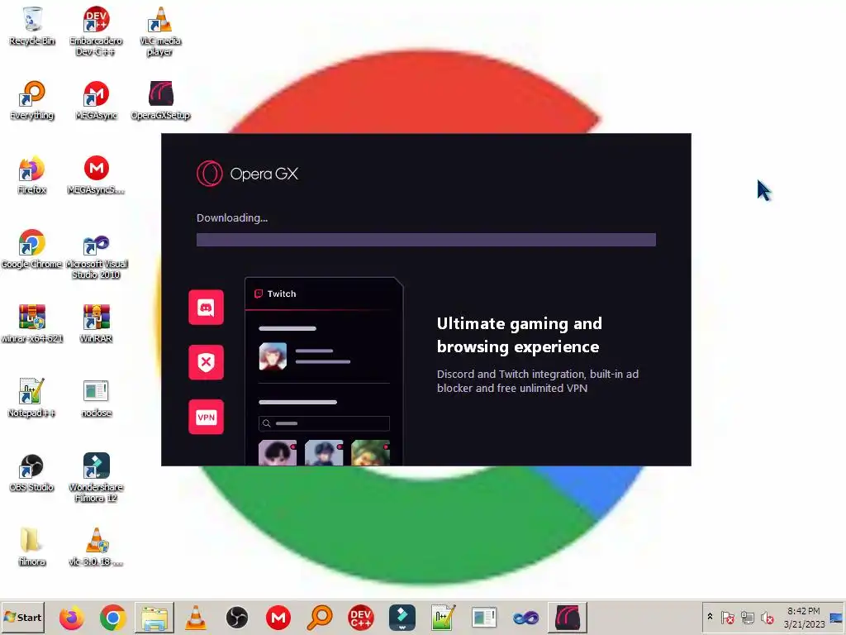
Task: Click the first stream thumbnail at bottom
Action: [x=278, y=453]
